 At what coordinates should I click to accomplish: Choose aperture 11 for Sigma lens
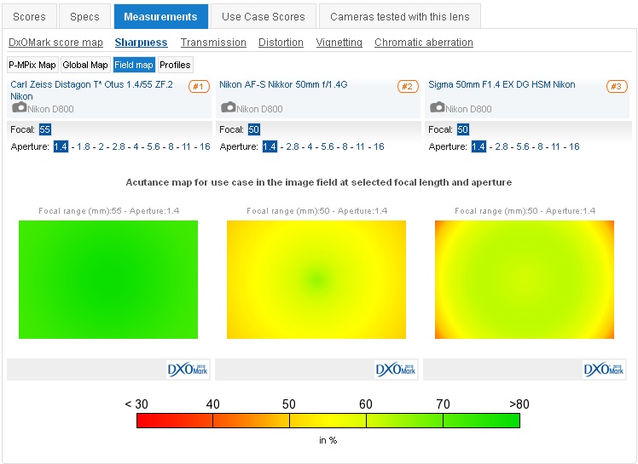coord(556,146)
